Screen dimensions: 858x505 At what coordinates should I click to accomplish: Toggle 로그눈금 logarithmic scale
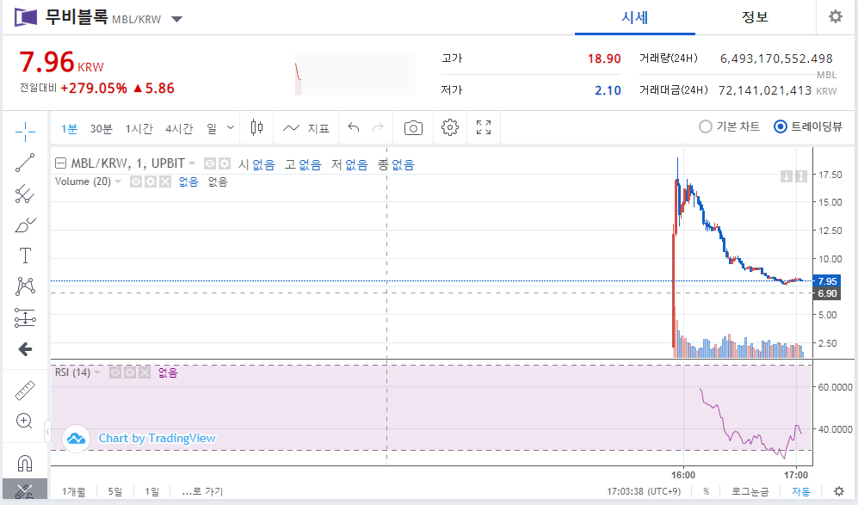(x=750, y=491)
